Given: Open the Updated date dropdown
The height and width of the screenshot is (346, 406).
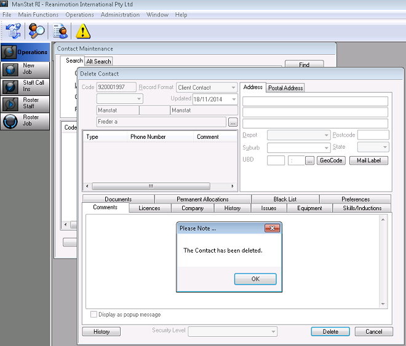Looking at the screenshot, I should click(233, 99).
